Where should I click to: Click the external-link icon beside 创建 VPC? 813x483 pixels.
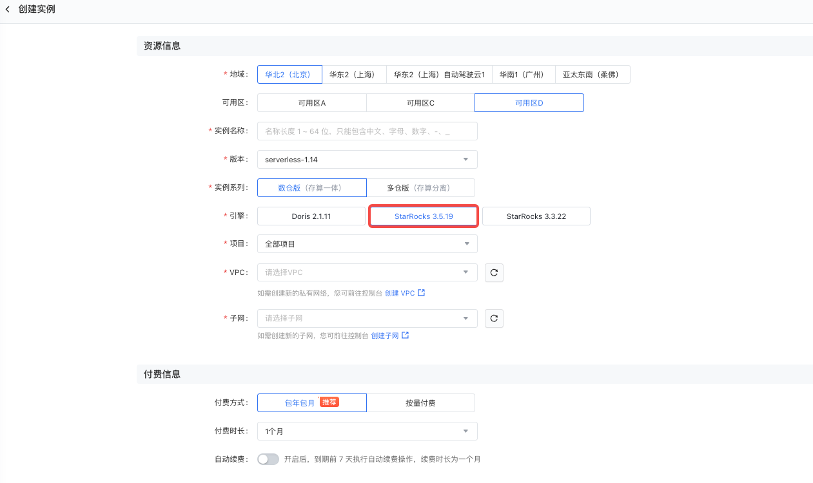421,292
